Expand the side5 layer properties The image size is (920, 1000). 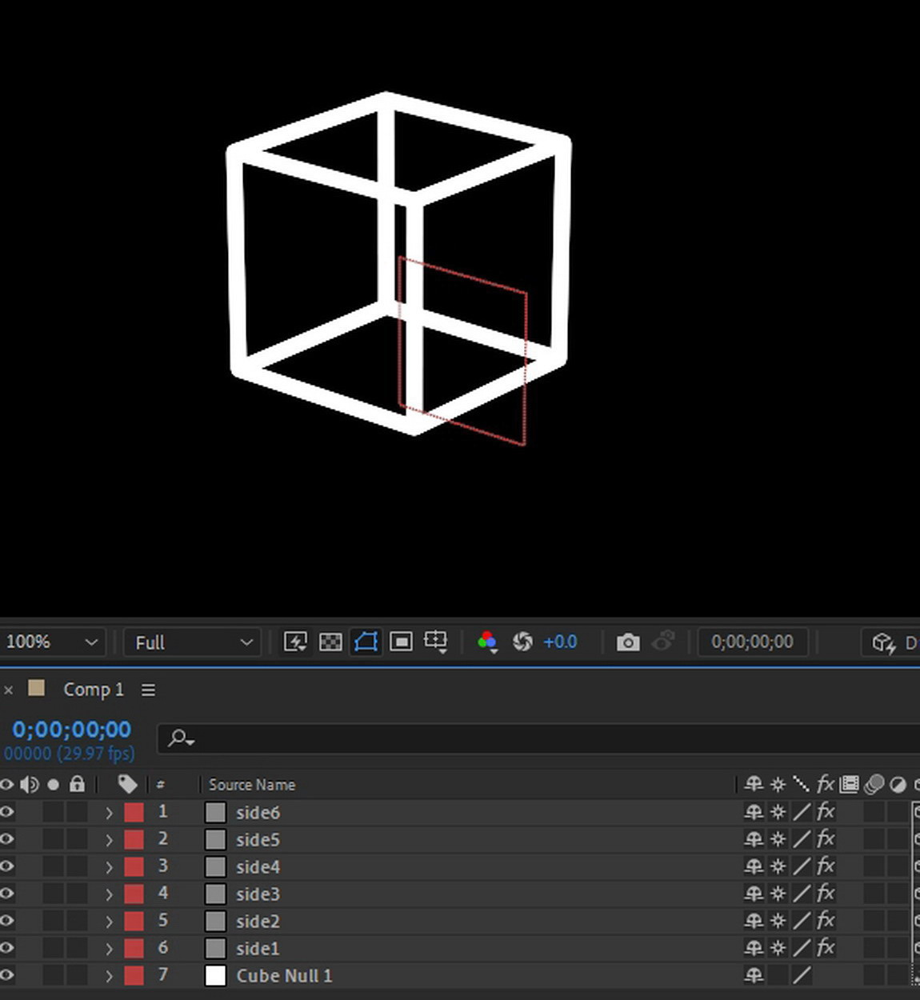coord(110,840)
